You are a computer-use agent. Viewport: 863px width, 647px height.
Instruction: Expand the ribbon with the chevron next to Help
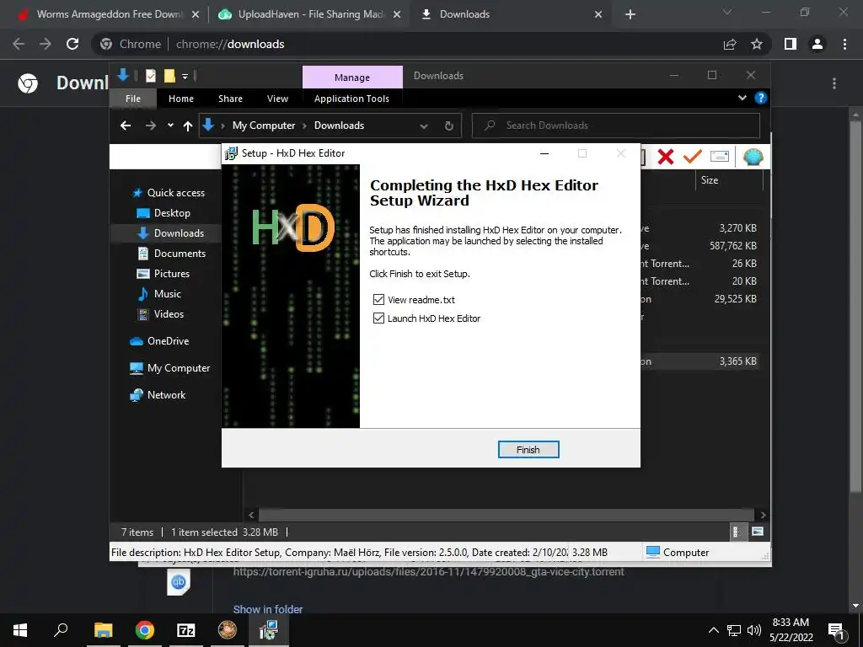742,98
